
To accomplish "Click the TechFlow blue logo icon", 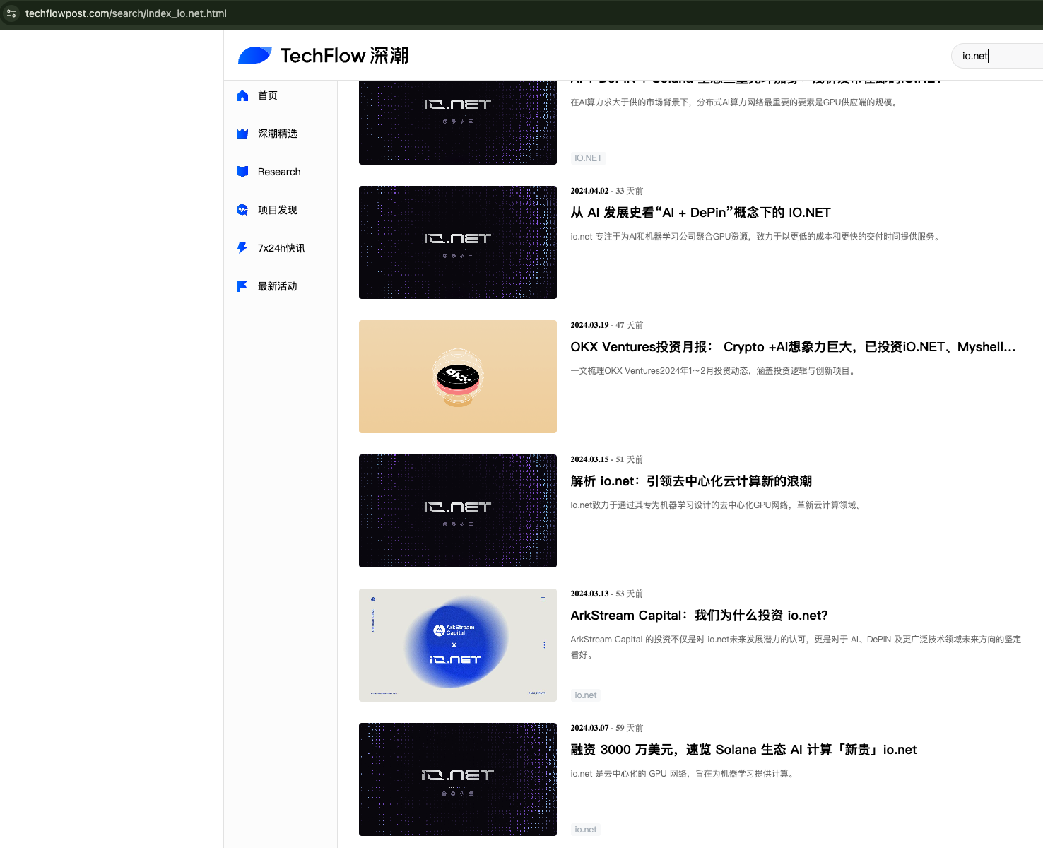I will [255, 55].
